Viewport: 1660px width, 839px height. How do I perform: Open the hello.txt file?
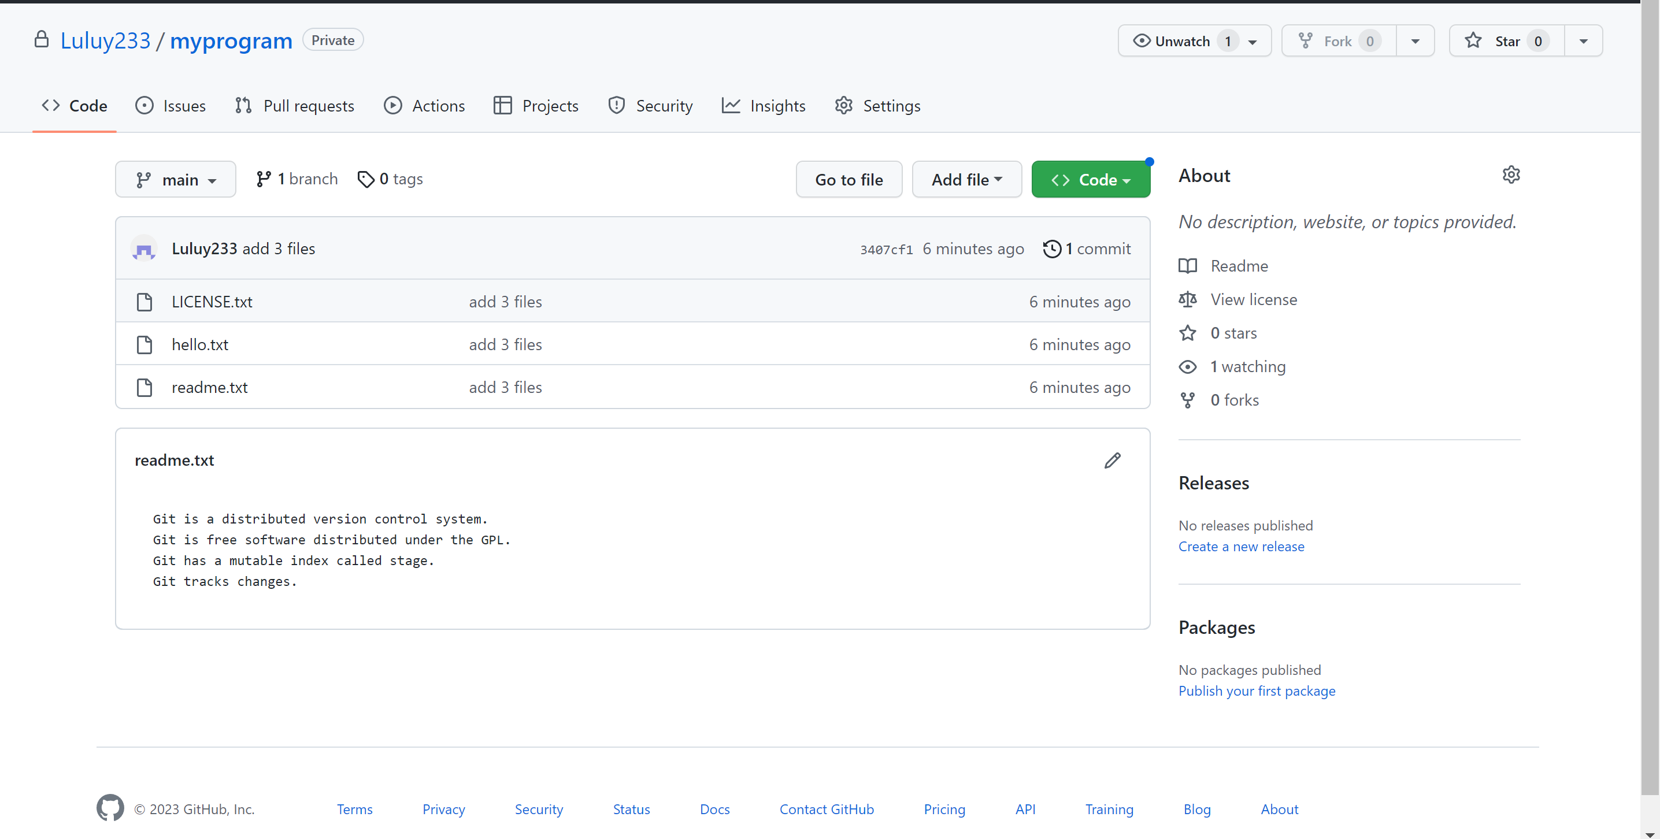coord(200,344)
